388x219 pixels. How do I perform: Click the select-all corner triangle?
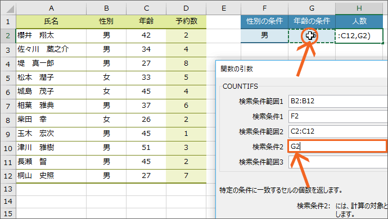pyautogui.click(x=10, y=8)
